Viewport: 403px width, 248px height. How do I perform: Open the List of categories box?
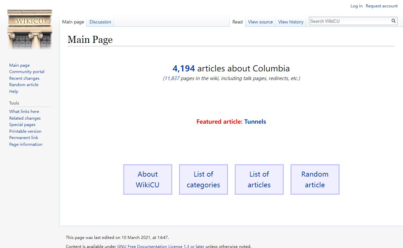point(204,179)
